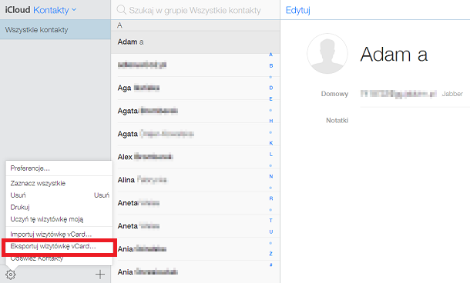Open the Alina contact row

(196, 180)
